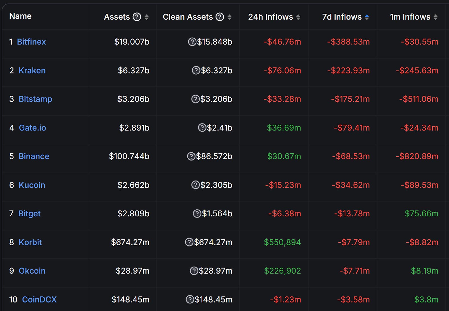Select Bitfinex 7d inflow -$388.53m

pyautogui.click(x=349, y=42)
